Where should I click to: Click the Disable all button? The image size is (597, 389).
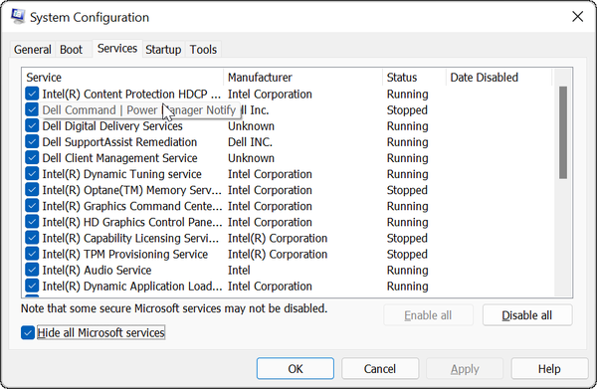pyautogui.click(x=527, y=315)
